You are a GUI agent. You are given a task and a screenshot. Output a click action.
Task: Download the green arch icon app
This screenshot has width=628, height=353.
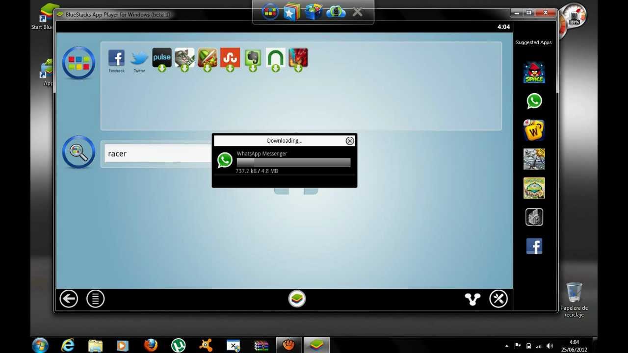tap(275, 59)
